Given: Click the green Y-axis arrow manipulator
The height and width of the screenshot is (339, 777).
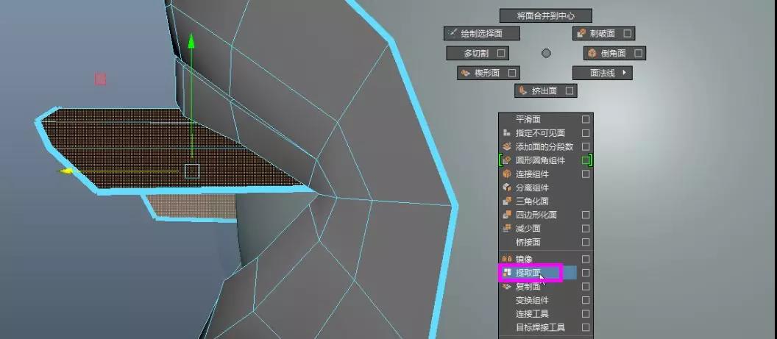Looking at the screenshot, I should coord(191,41).
